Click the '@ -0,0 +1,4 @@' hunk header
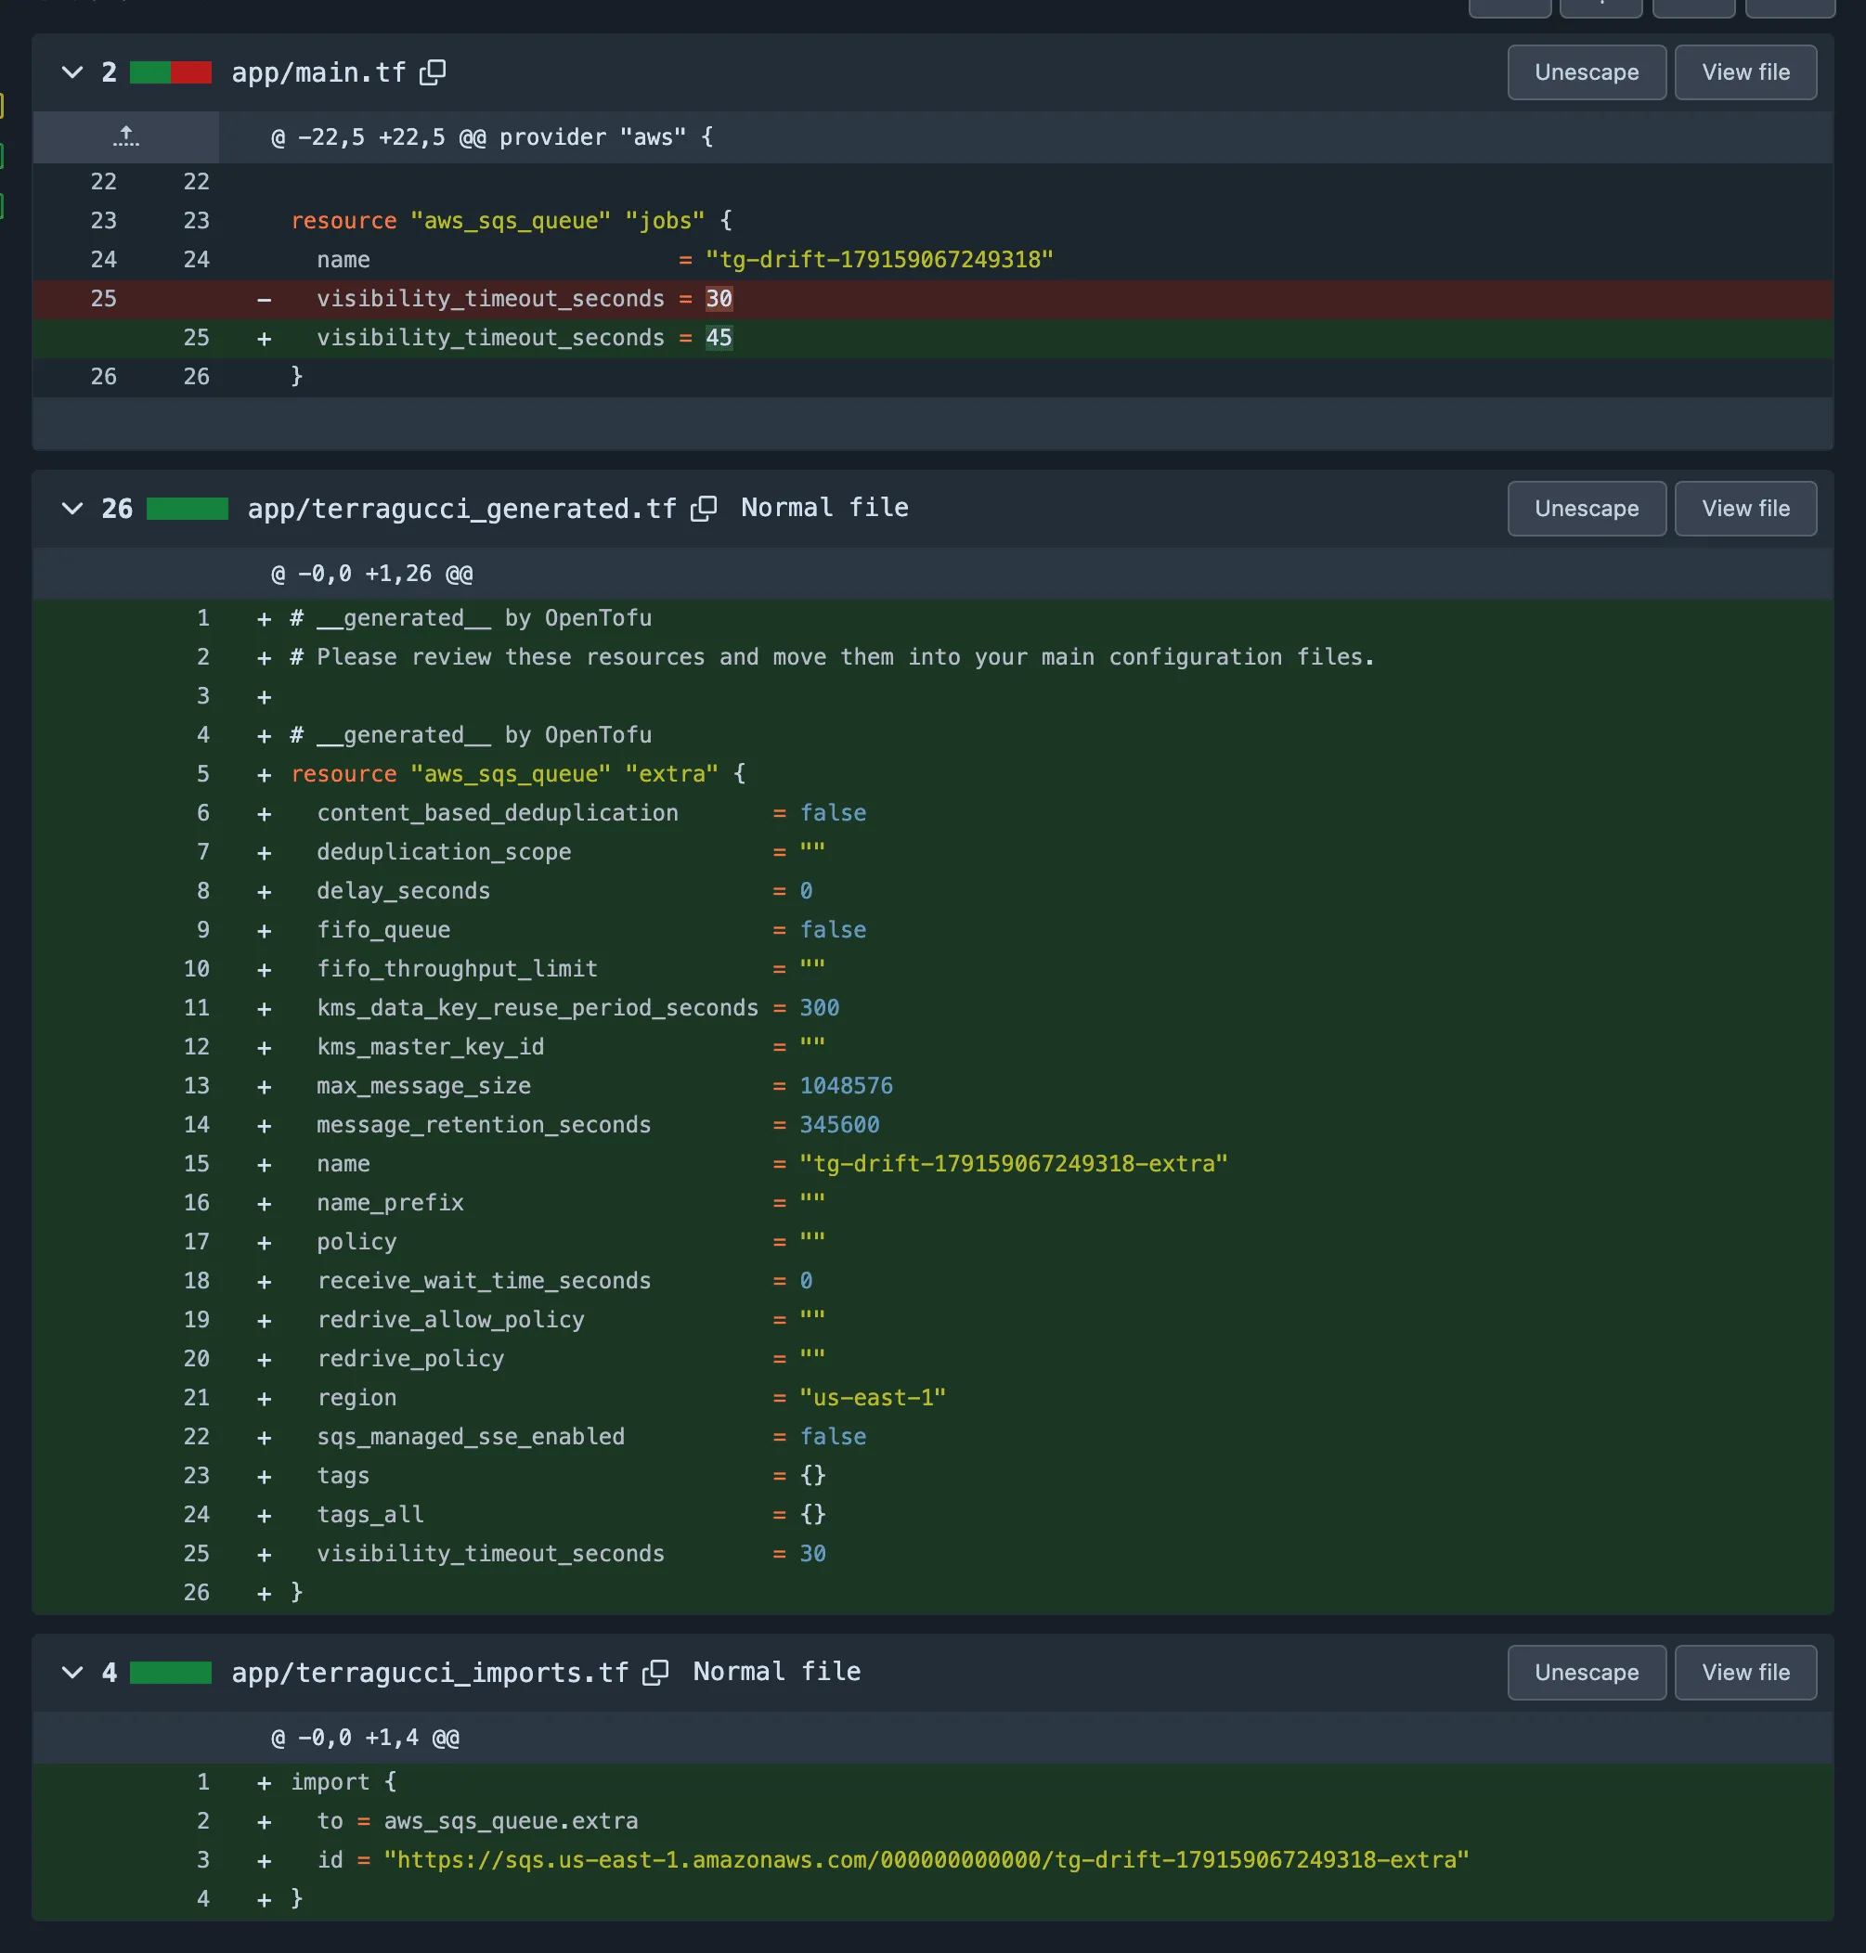Viewport: 1866px width, 1953px height. 365,1739
